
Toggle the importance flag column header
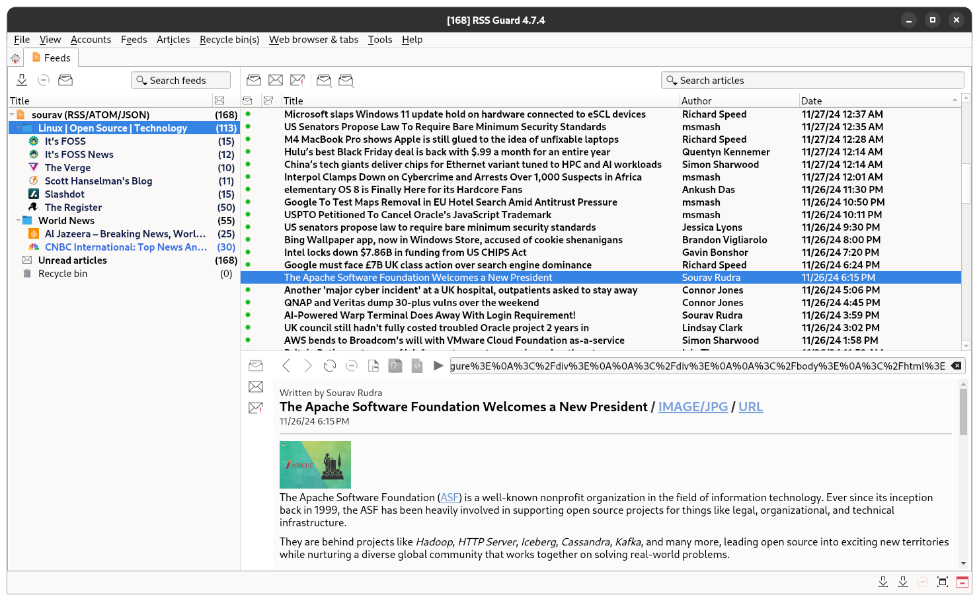(269, 100)
